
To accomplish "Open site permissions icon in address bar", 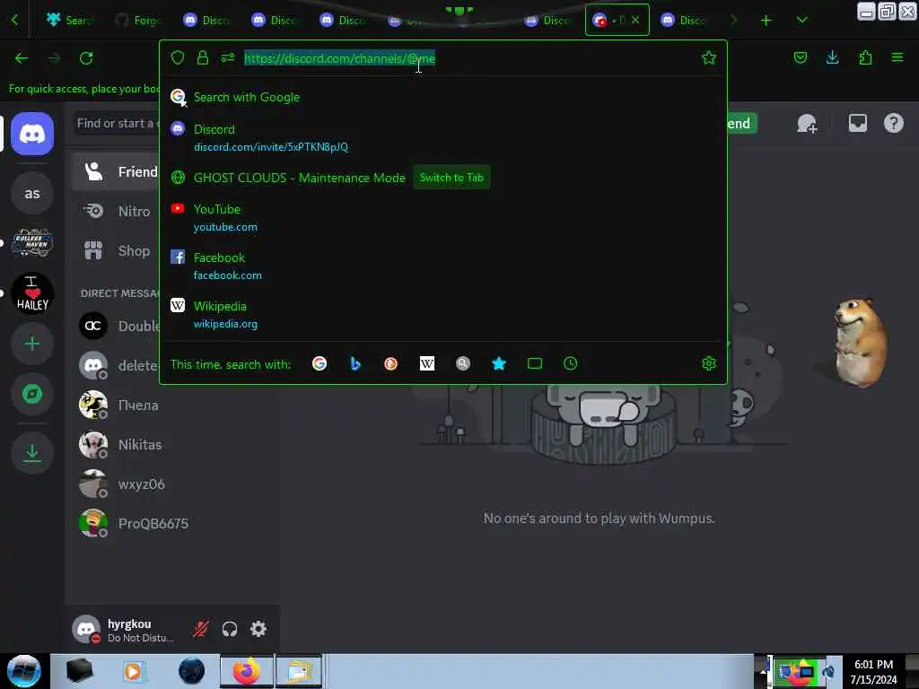I will 227,57.
